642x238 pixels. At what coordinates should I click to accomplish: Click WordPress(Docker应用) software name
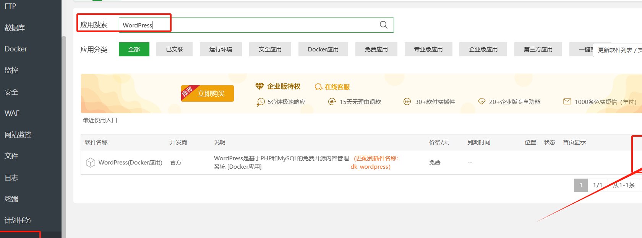click(x=130, y=163)
